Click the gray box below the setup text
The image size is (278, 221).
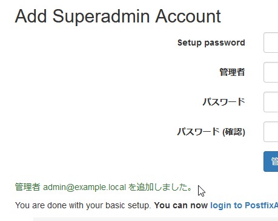click(156, 219)
